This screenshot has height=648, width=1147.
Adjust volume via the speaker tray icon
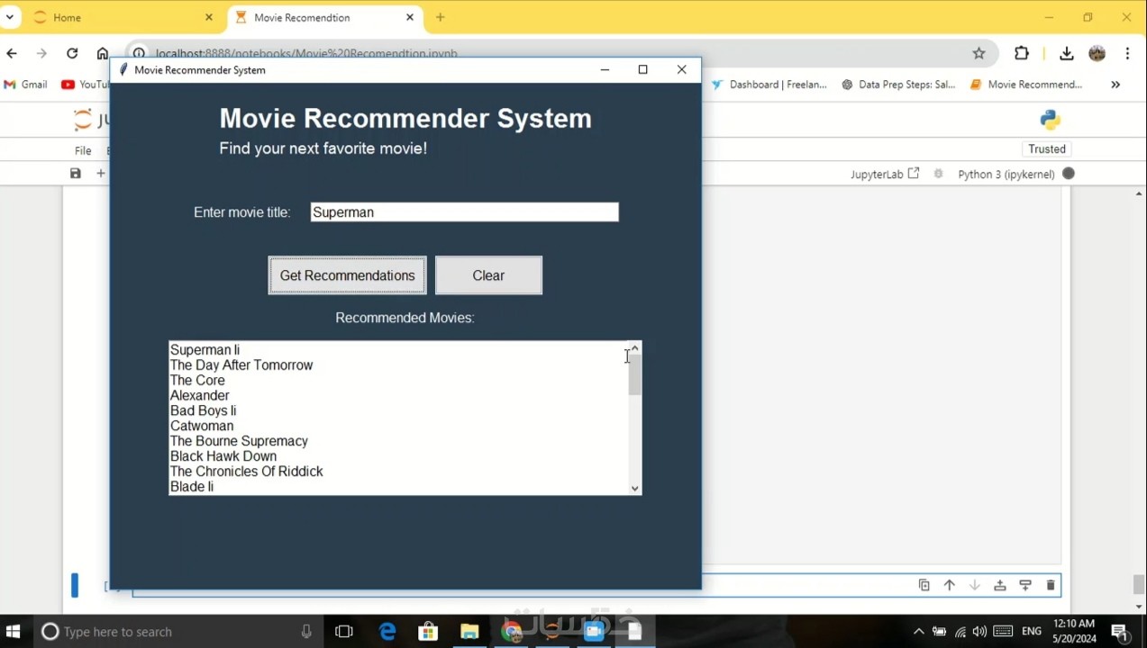click(x=980, y=632)
